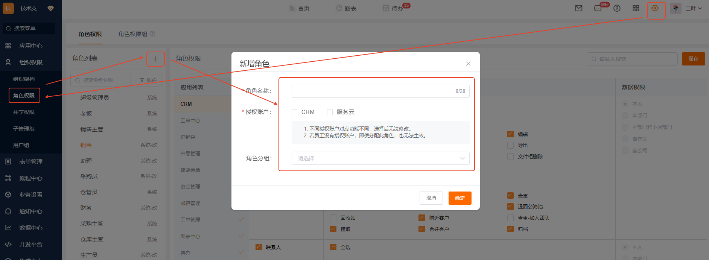This screenshot has width=709, height=260.
Task: Open the settings gear icon in top bar
Action: (x=655, y=8)
